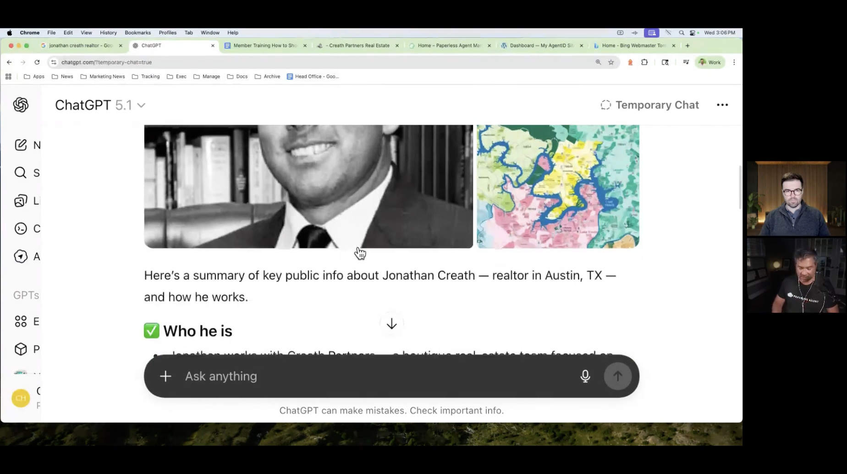The image size is (847, 474).
Task: Start a new chat with the pencil icon
Action: tap(21, 145)
